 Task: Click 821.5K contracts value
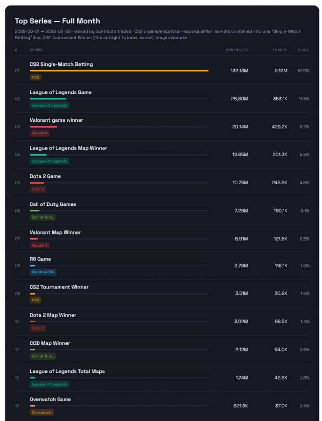(241, 406)
